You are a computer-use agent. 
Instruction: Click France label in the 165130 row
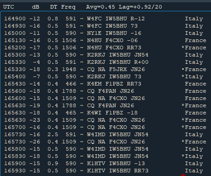click(196, 40)
